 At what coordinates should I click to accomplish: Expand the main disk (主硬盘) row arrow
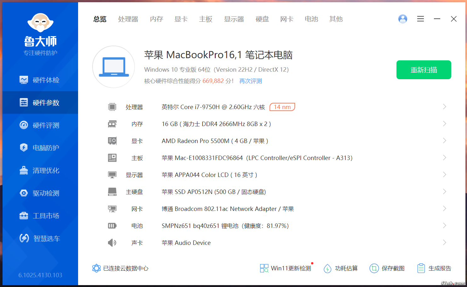pyautogui.click(x=444, y=192)
